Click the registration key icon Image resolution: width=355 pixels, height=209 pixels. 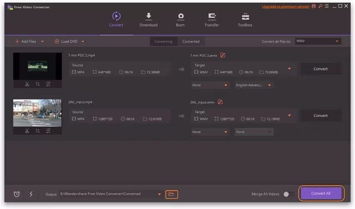pyautogui.click(x=320, y=6)
